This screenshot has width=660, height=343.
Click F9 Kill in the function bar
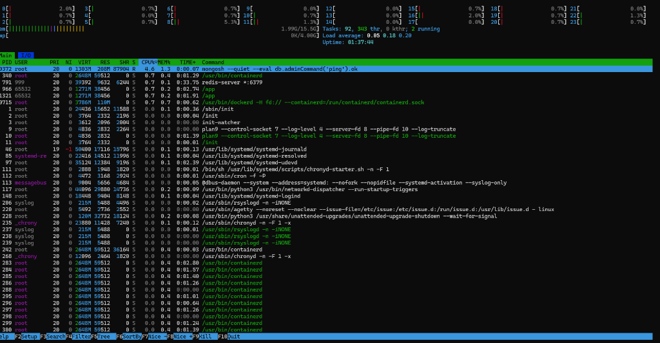click(204, 337)
